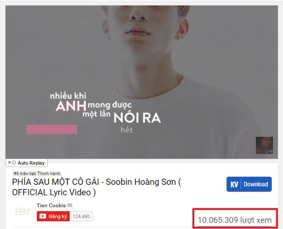Click the NÓI RA lyric in video
This screenshot has width=283, height=229.
click(137, 118)
